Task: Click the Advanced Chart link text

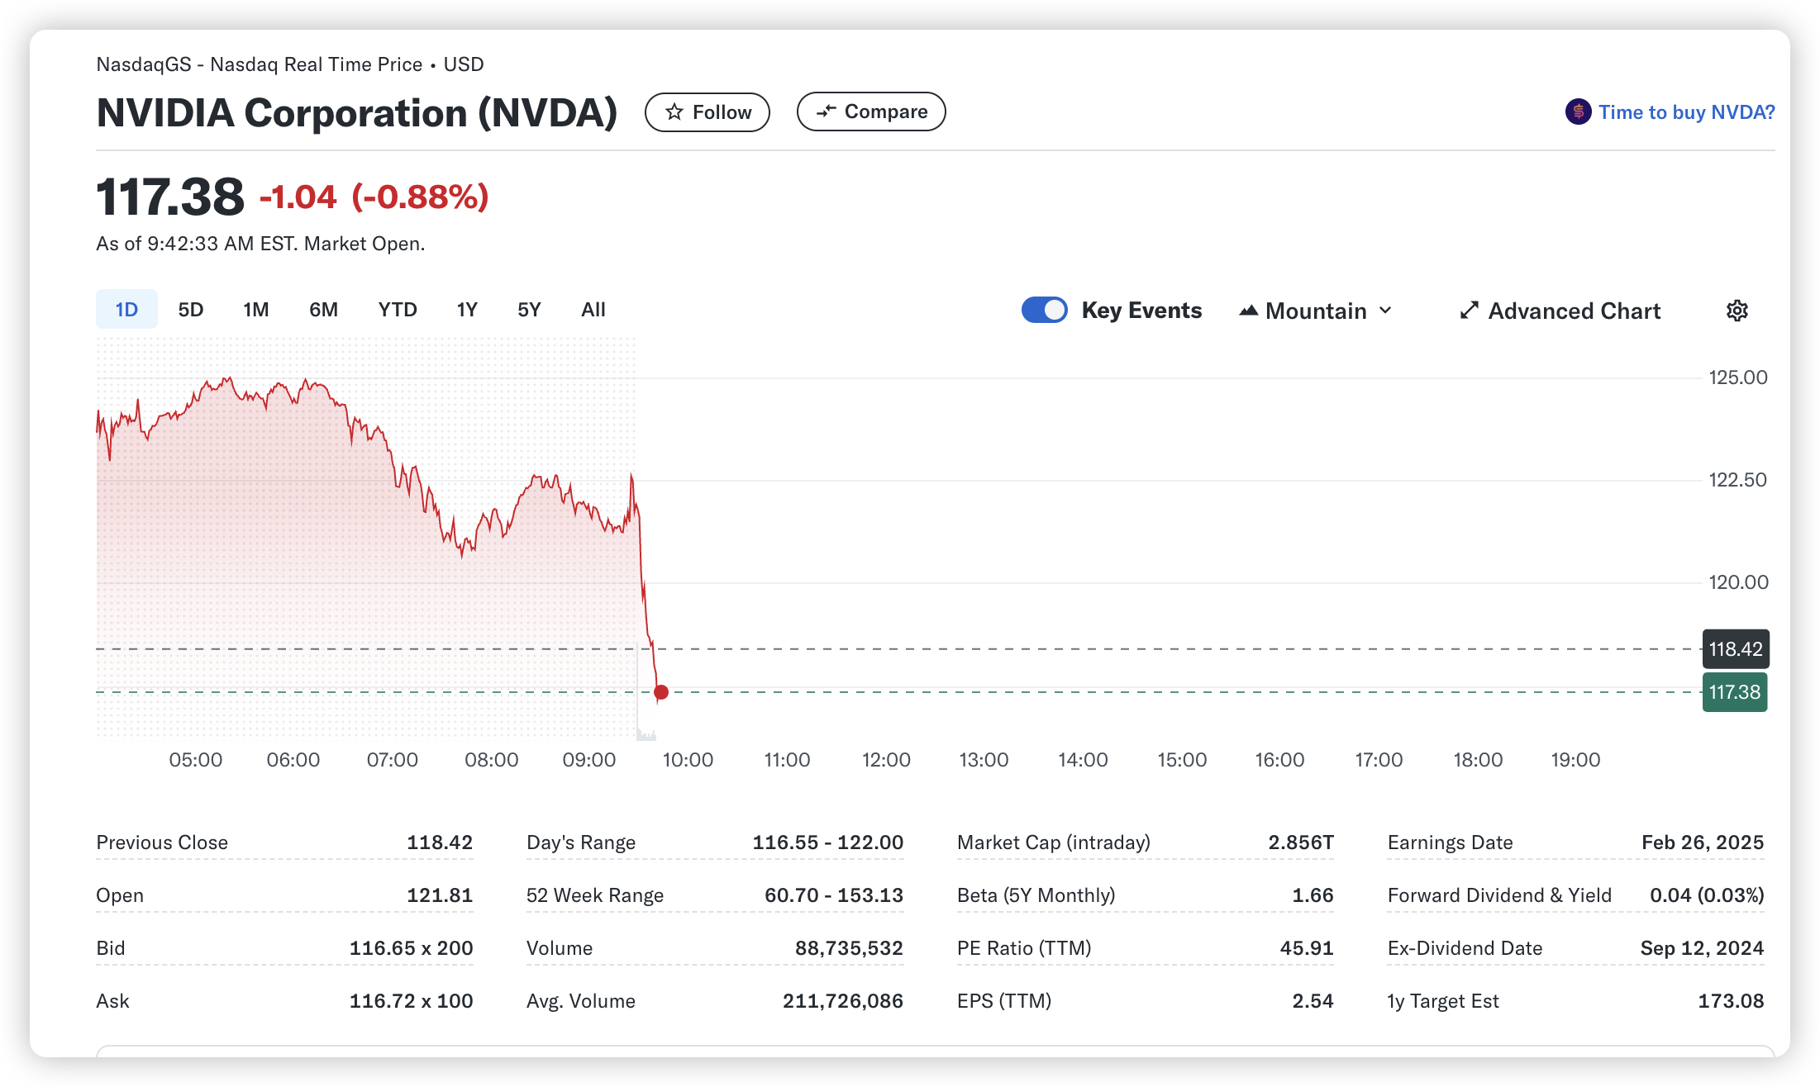Action: (1574, 311)
